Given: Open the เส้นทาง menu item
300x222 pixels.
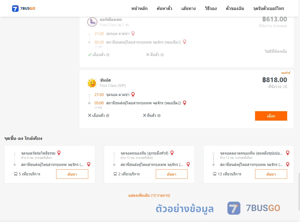Looking at the screenshot, I should pos(188,8).
